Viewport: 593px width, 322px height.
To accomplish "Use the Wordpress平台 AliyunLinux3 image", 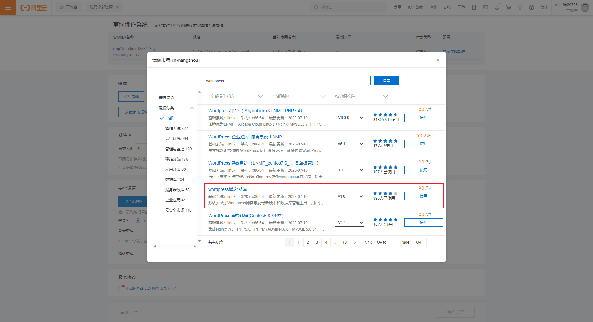I will [x=424, y=118].
